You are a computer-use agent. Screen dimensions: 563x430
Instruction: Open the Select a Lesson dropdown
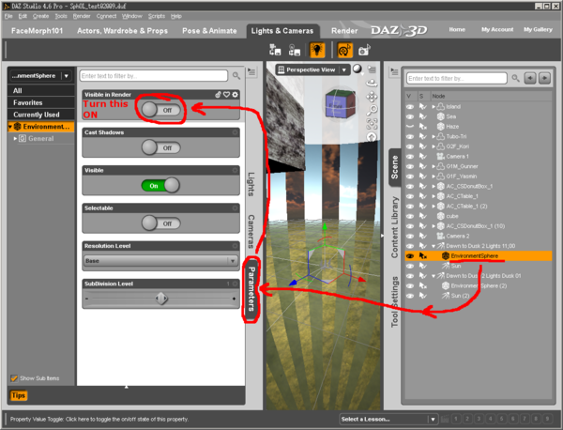click(388, 419)
